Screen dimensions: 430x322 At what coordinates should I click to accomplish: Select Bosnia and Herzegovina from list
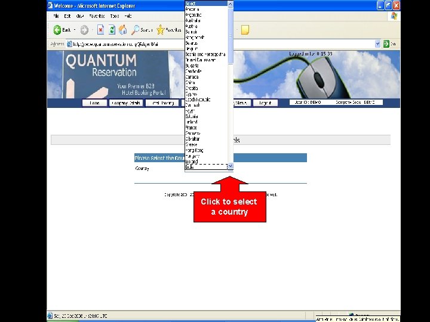click(207, 54)
